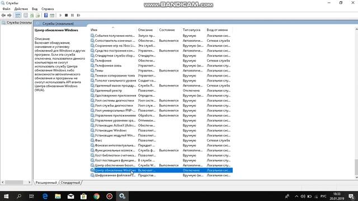Select Центр обновления Windows service row
This screenshot has width=358, height=201.
pyautogui.click(x=161, y=170)
